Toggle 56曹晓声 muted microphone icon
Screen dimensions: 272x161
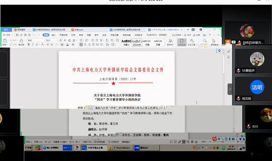[238, 71]
